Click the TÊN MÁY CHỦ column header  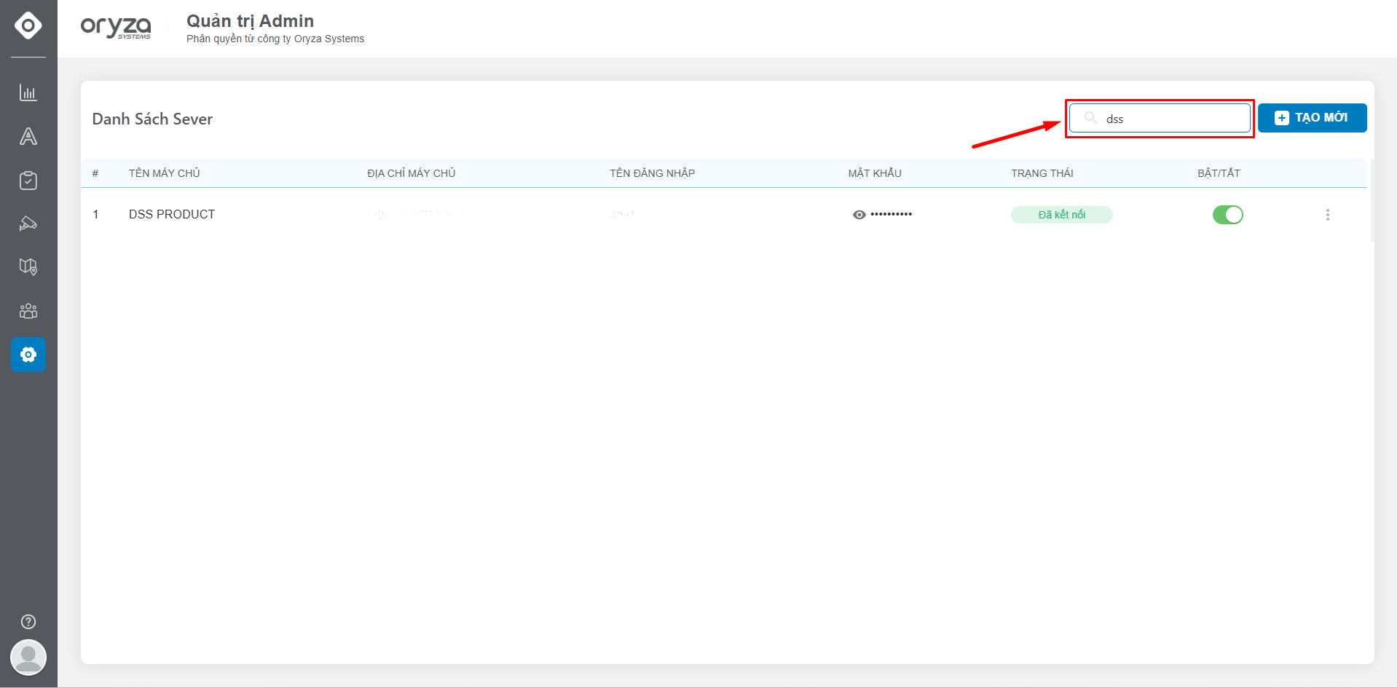165,173
